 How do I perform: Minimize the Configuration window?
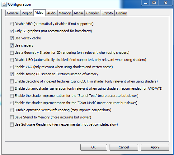[x=146, y=3]
